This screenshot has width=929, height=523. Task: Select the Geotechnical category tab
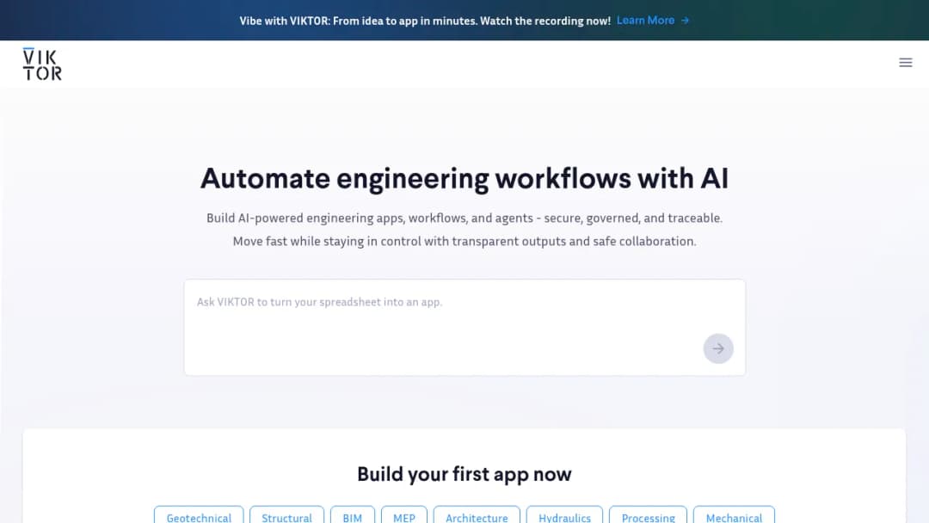199,516
